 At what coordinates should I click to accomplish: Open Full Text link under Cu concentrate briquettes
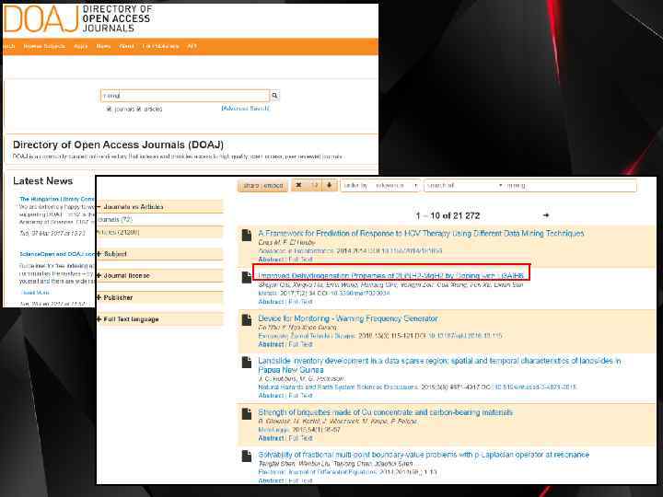pos(300,438)
